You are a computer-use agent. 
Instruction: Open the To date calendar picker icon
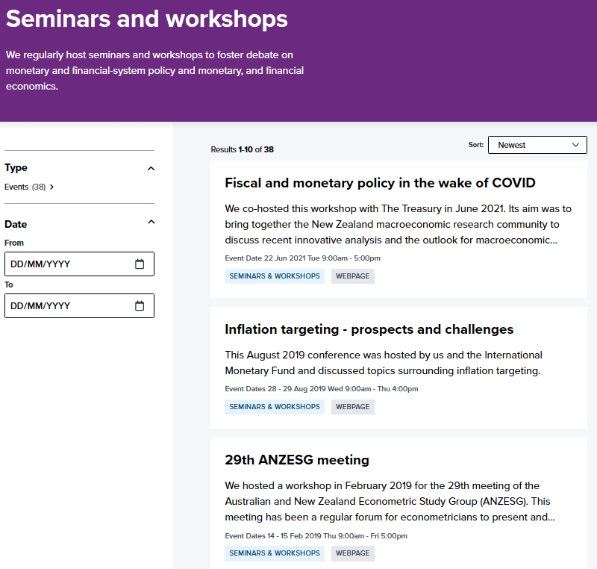(x=140, y=305)
